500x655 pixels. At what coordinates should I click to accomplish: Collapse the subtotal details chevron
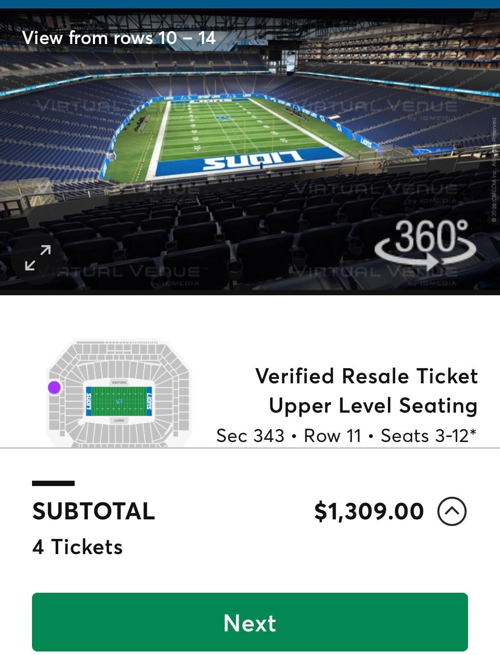point(452,511)
